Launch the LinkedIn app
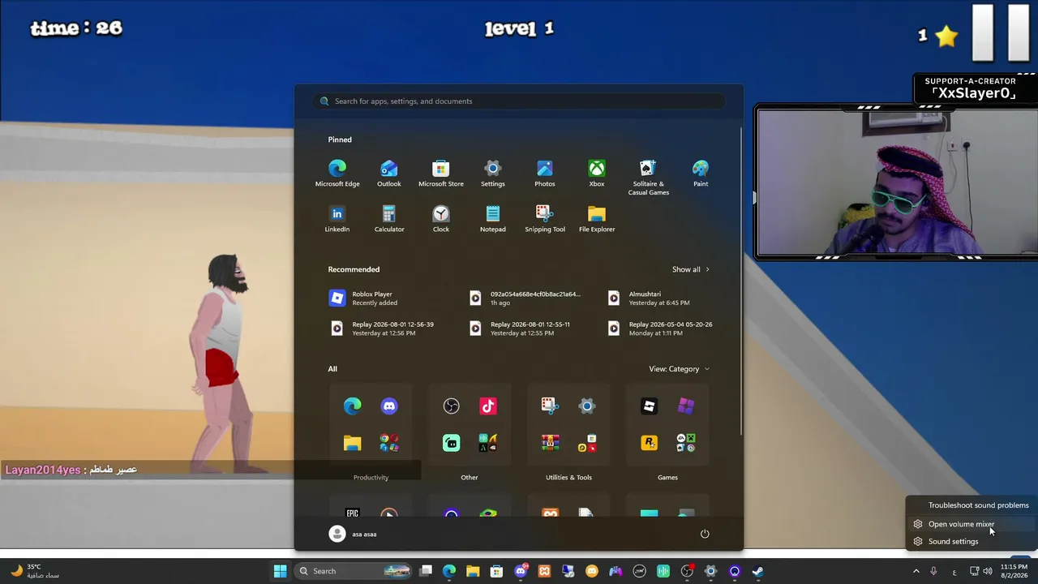 click(x=337, y=219)
